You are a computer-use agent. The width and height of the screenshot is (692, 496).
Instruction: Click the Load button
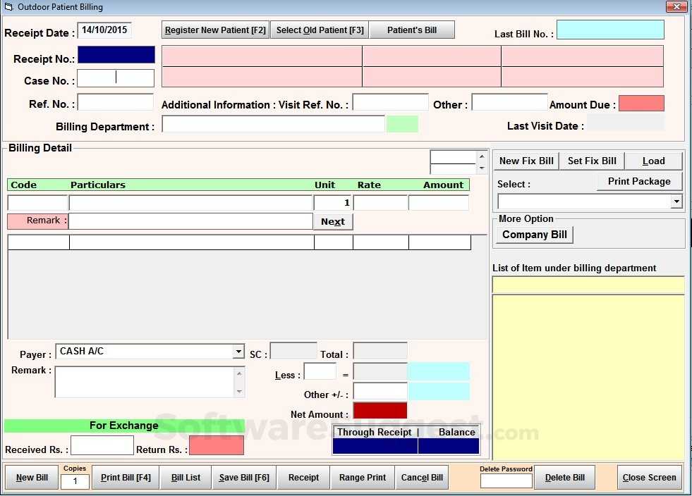(x=654, y=161)
